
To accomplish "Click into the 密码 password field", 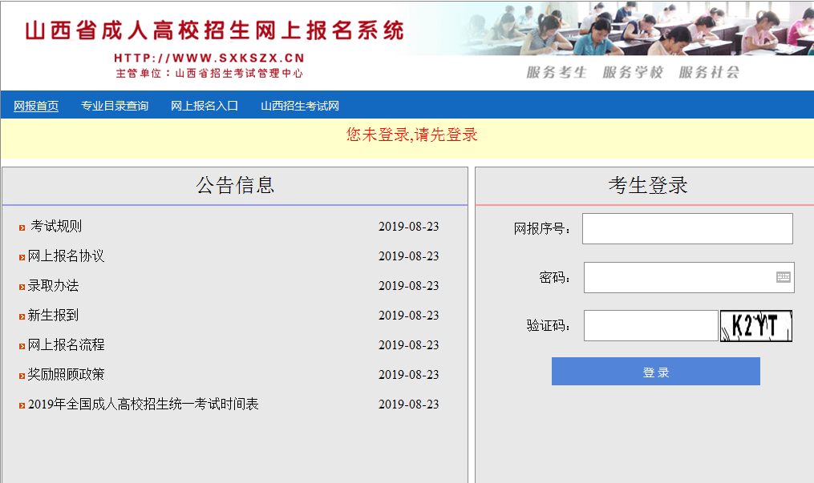I will tap(678, 278).
